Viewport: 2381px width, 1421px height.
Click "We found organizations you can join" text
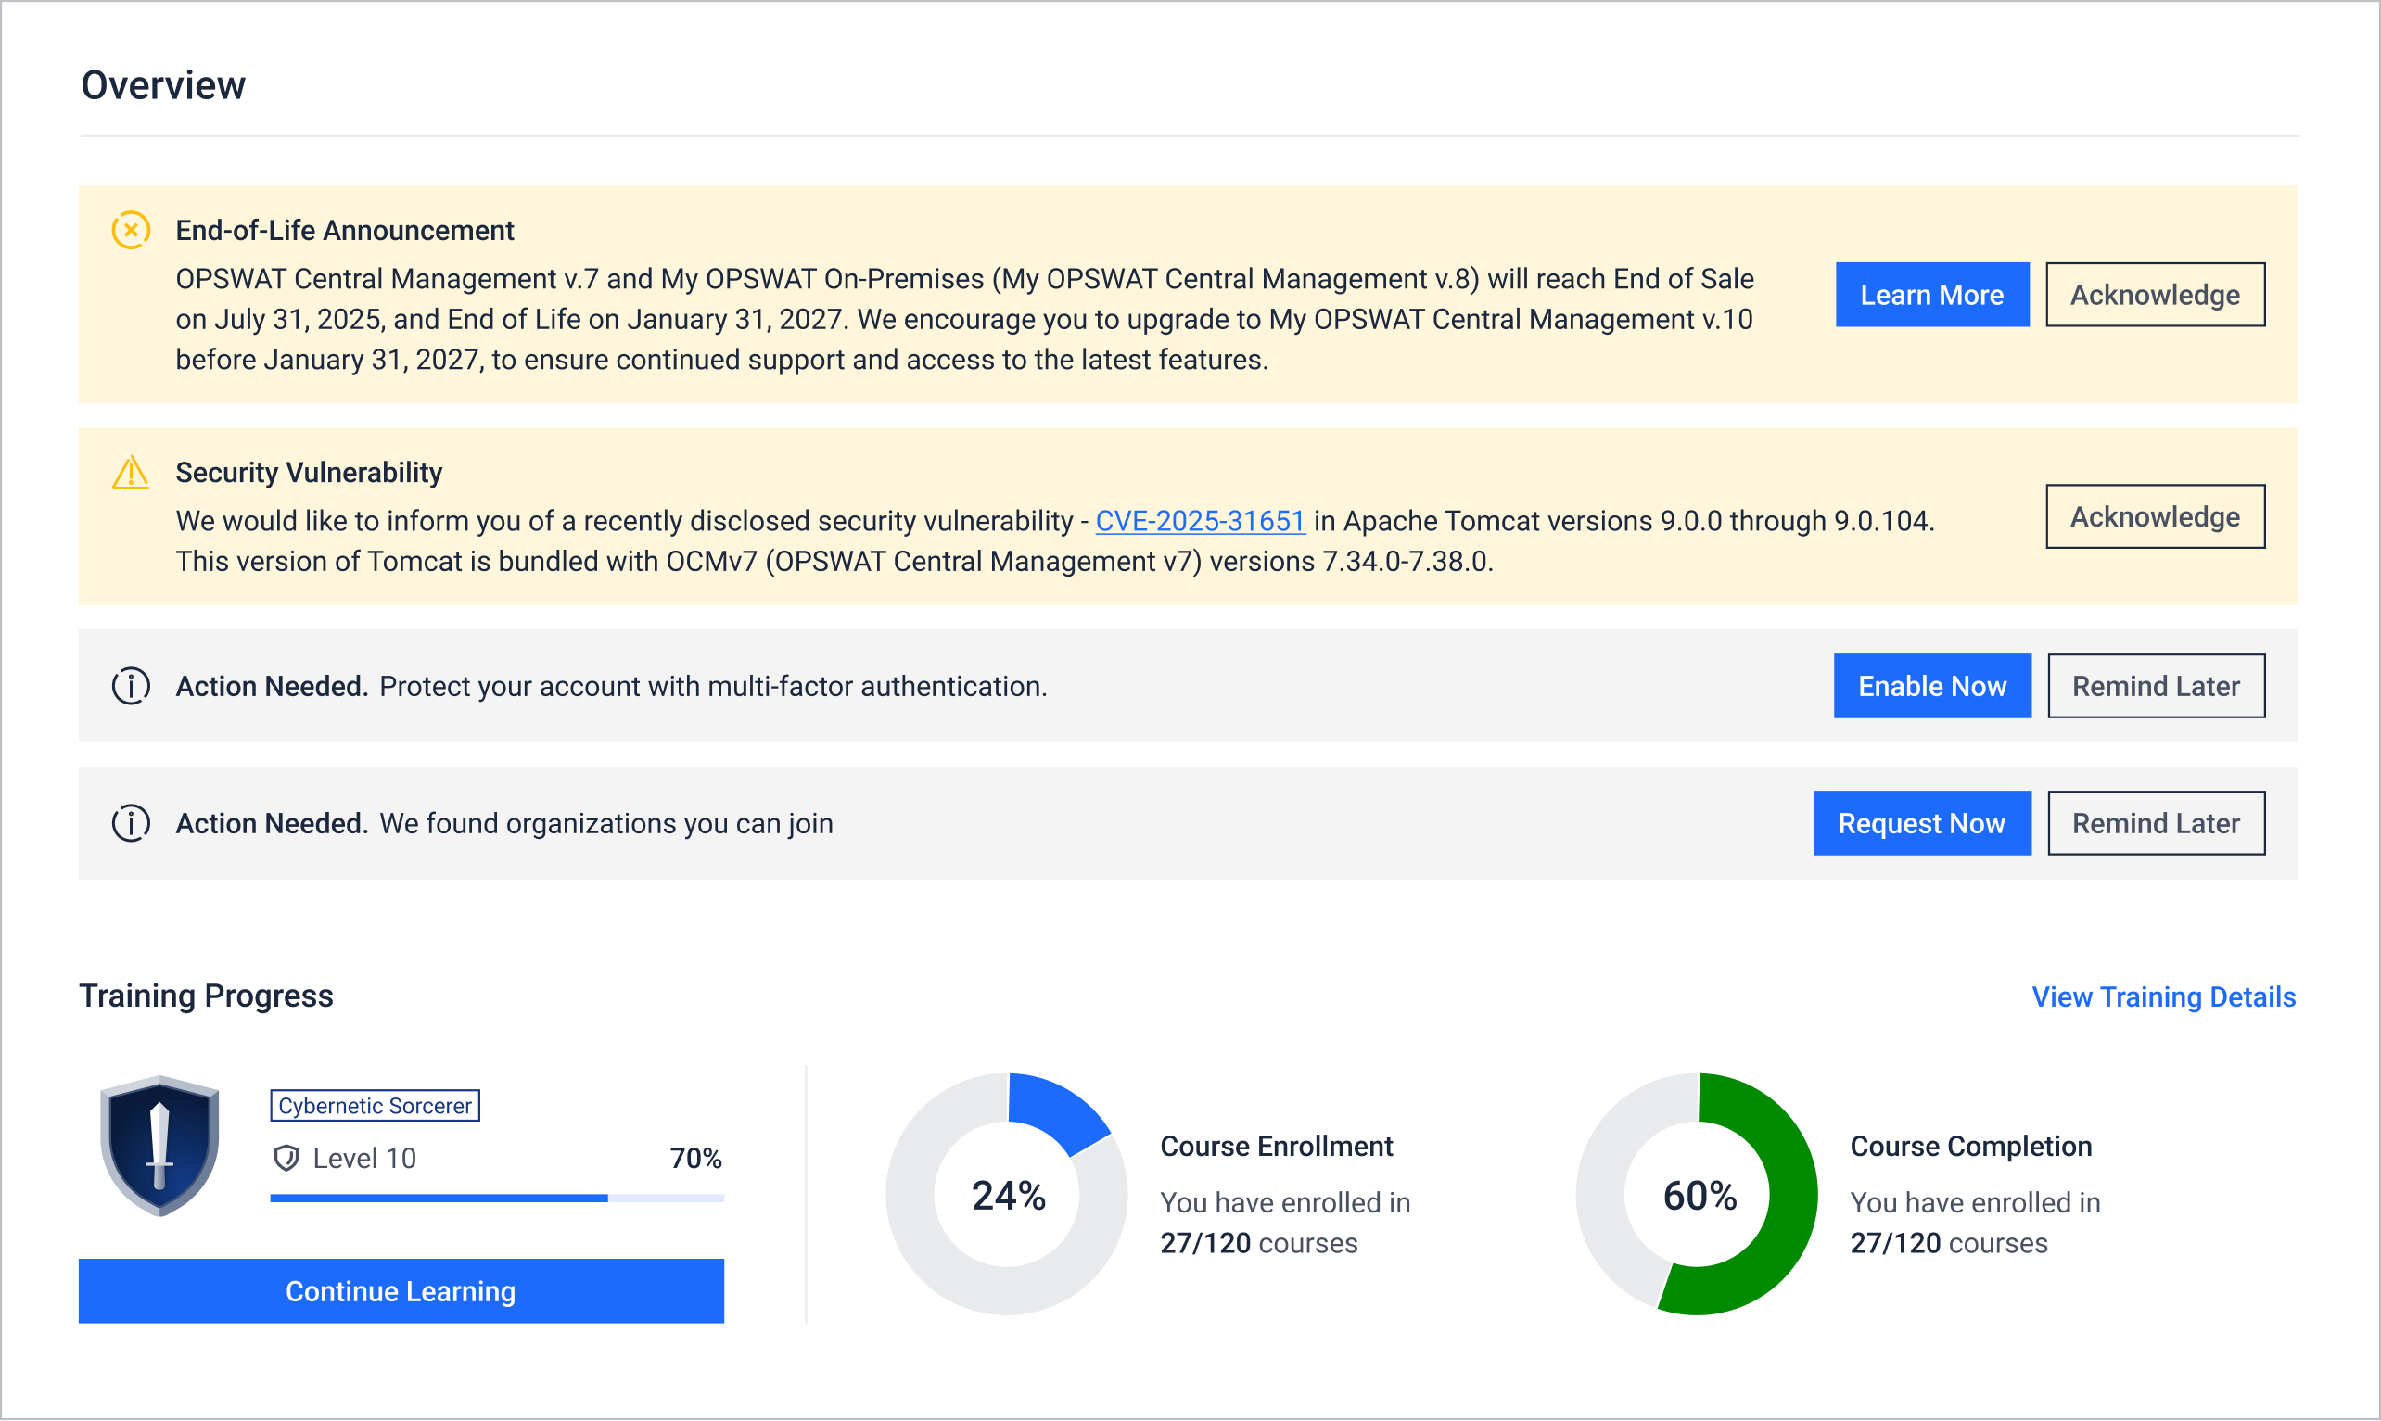point(606,823)
